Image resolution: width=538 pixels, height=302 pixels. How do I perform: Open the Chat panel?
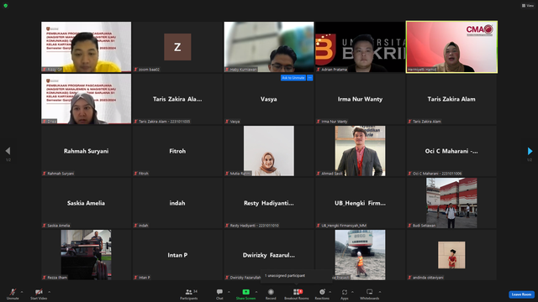(219, 294)
